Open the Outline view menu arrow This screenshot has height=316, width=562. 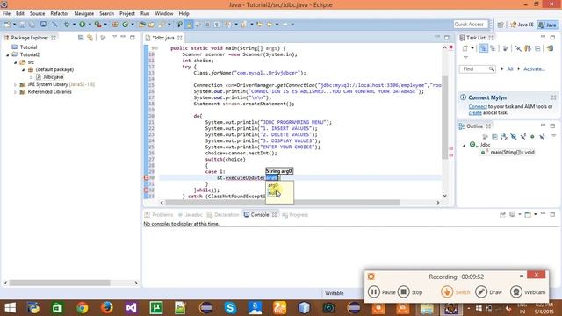tap(554, 136)
